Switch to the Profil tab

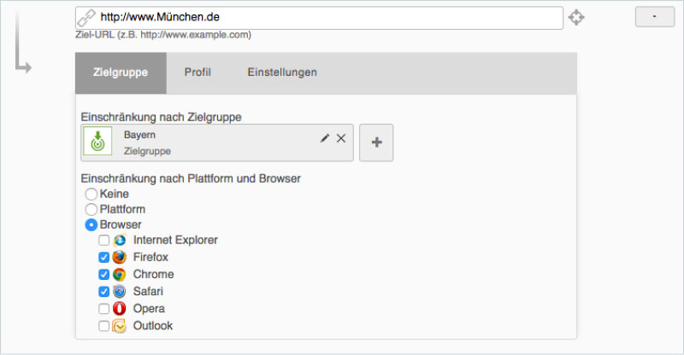click(x=198, y=73)
